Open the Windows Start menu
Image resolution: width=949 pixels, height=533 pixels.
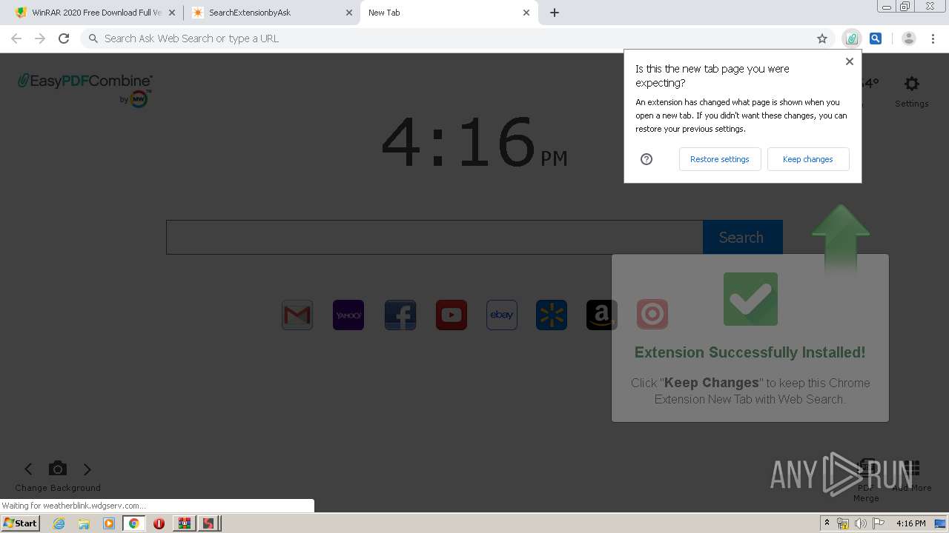[20, 523]
